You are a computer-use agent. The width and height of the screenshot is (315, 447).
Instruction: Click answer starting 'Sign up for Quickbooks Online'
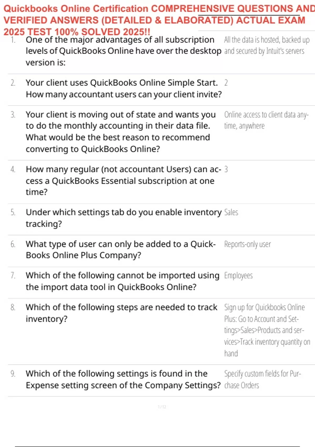click(266, 330)
